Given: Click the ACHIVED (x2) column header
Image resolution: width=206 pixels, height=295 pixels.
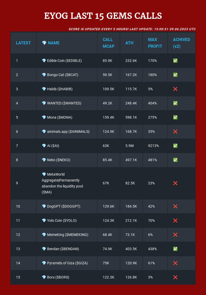Looking at the screenshot, I should tap(181, 43).
